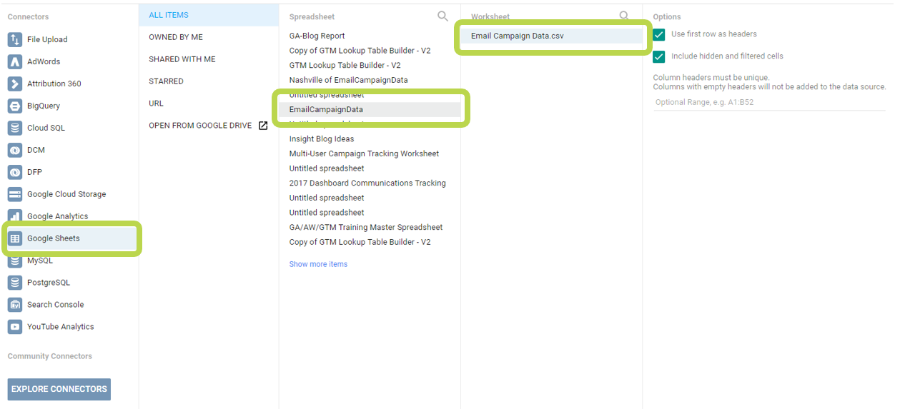Screen dimensions: 905x409
Task: Choose the Google Cloud Storage icon
Action: click(14, 194)
